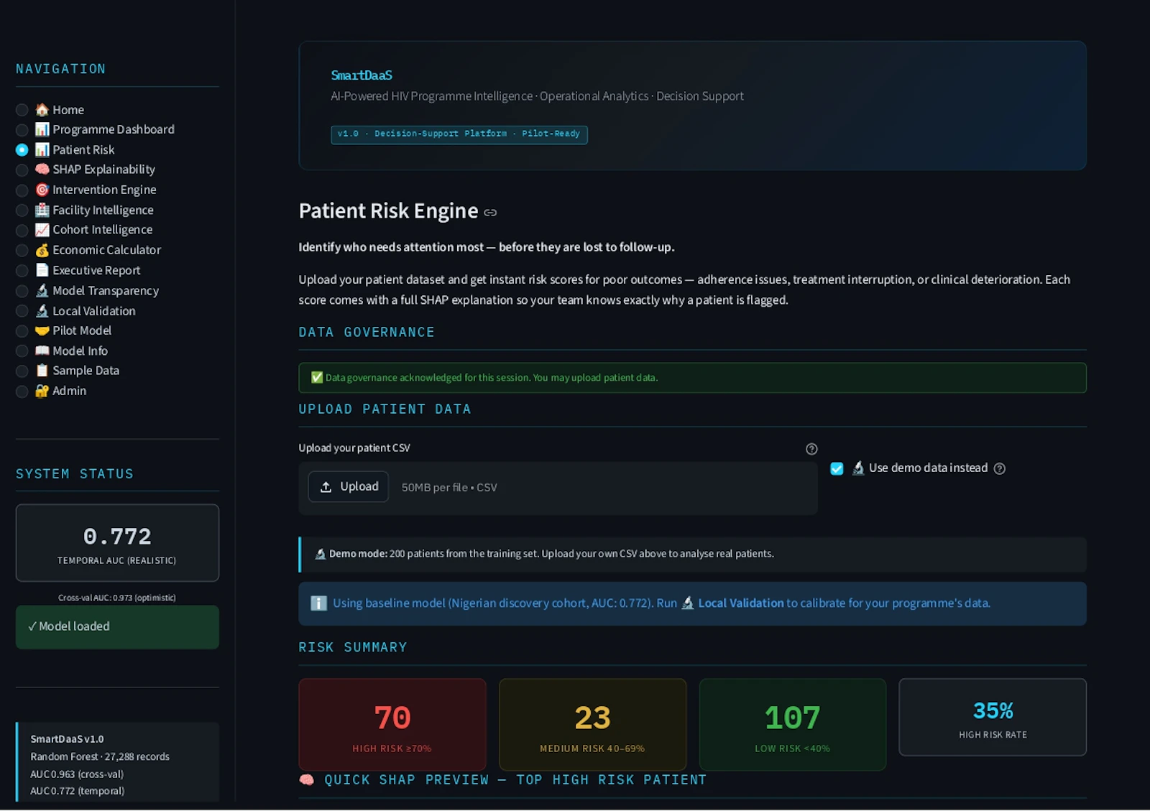Screen dimensions: 1150x811
Task: Click the v1.0 Decision-Support Platform badge
Action: pos(459,134)
